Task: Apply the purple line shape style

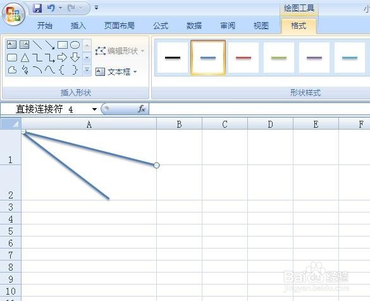Action: click(314, 58)
